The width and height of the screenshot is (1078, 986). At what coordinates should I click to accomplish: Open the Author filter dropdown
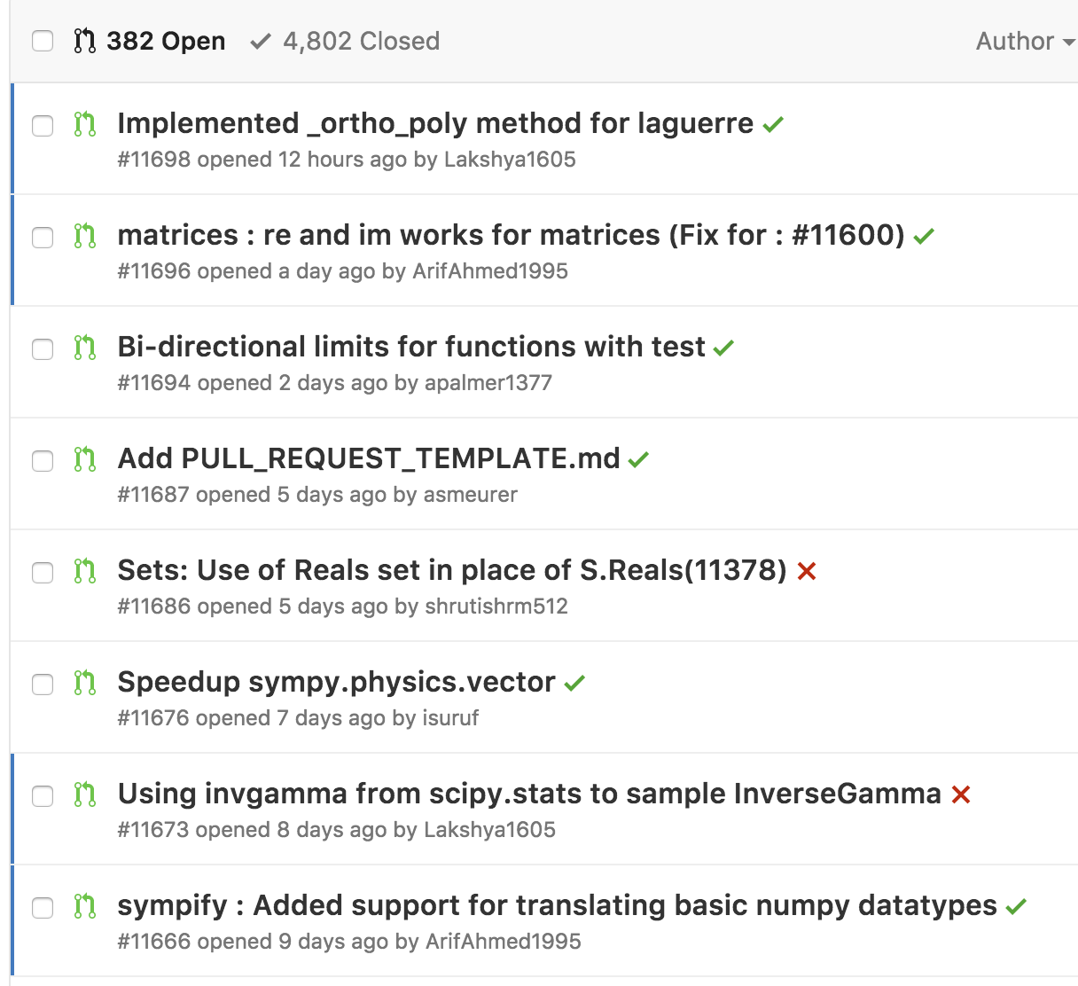pyautogui.click(x=1024, y=41)
